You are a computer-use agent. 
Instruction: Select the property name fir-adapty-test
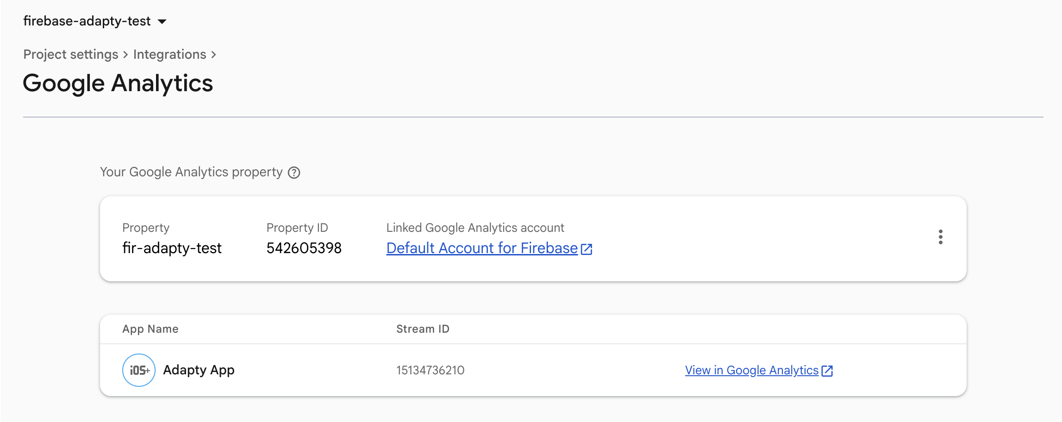tap(172, 248)
